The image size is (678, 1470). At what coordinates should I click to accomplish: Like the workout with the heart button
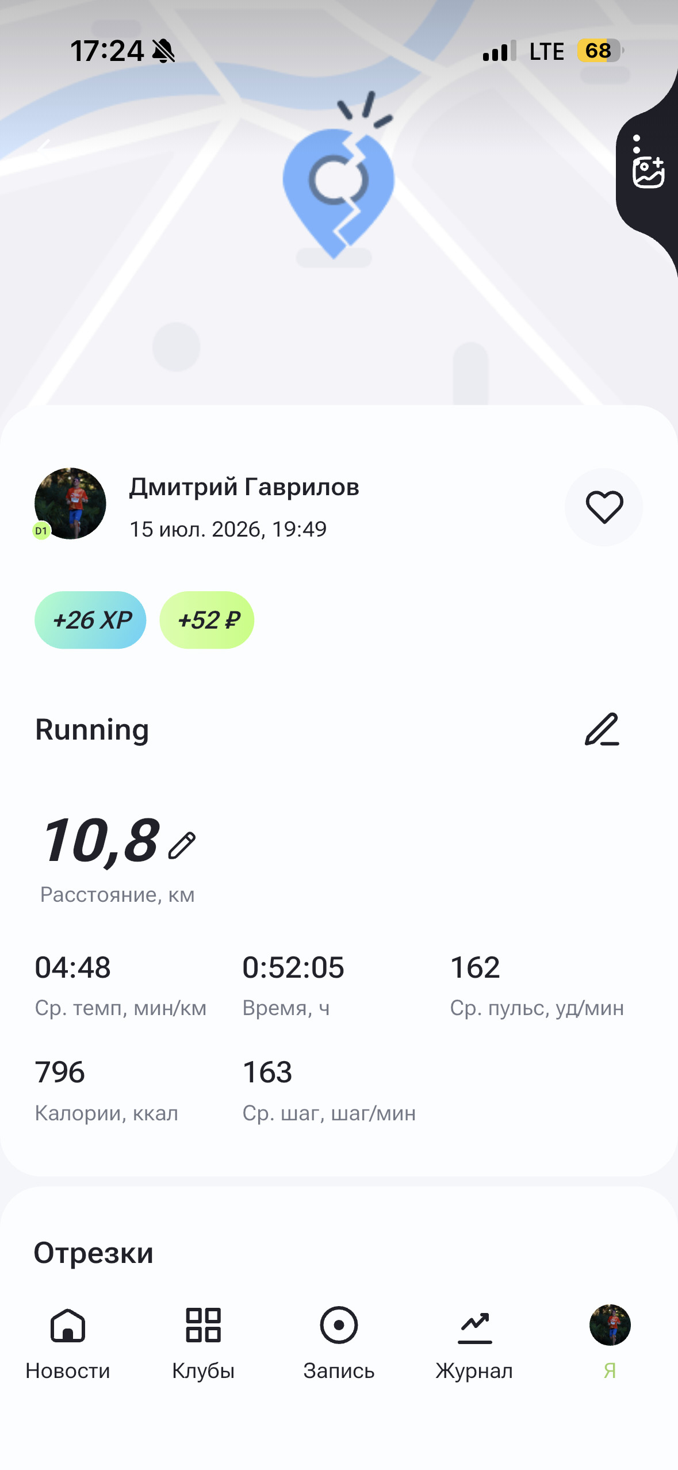[604, 507]
